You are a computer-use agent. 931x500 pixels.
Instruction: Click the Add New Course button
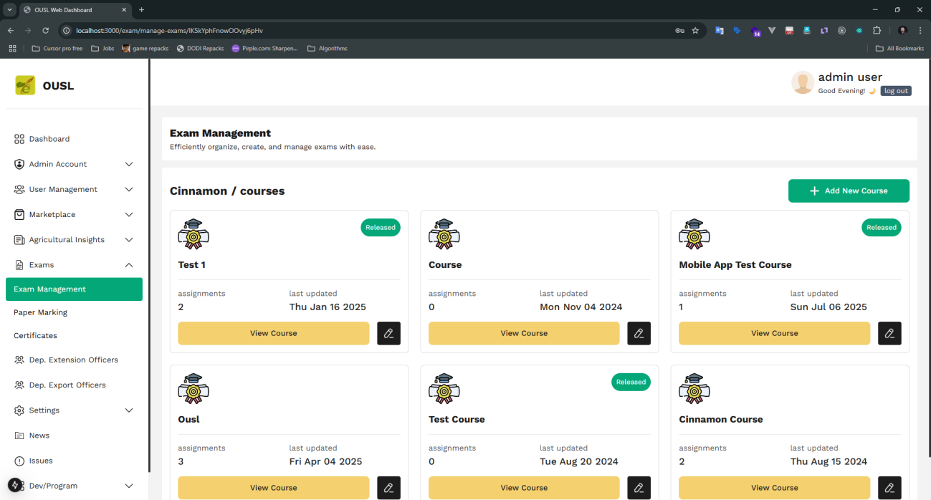849,191
